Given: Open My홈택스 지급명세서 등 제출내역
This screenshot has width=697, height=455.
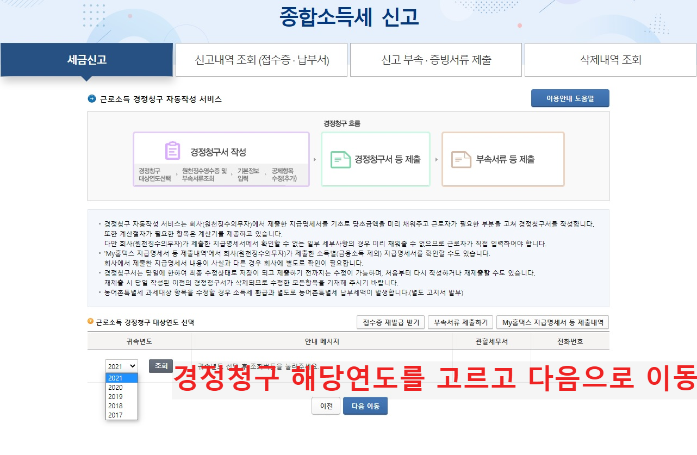Looking at the screenshot, I should click(552, 322).
